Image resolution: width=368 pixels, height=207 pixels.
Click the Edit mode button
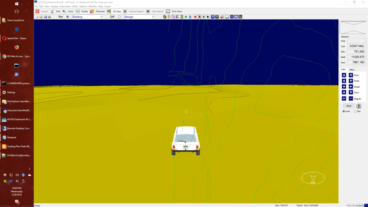click(55, 11)
